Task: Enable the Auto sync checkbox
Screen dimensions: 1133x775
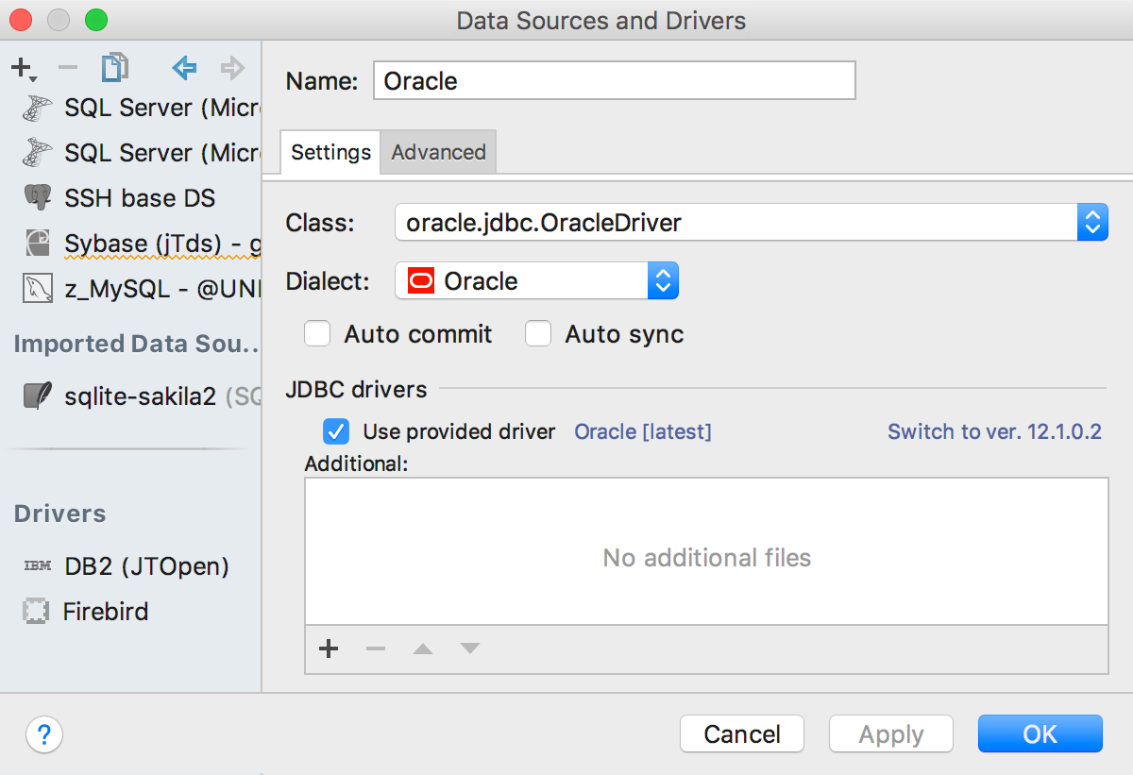Action: click(538, 334)
